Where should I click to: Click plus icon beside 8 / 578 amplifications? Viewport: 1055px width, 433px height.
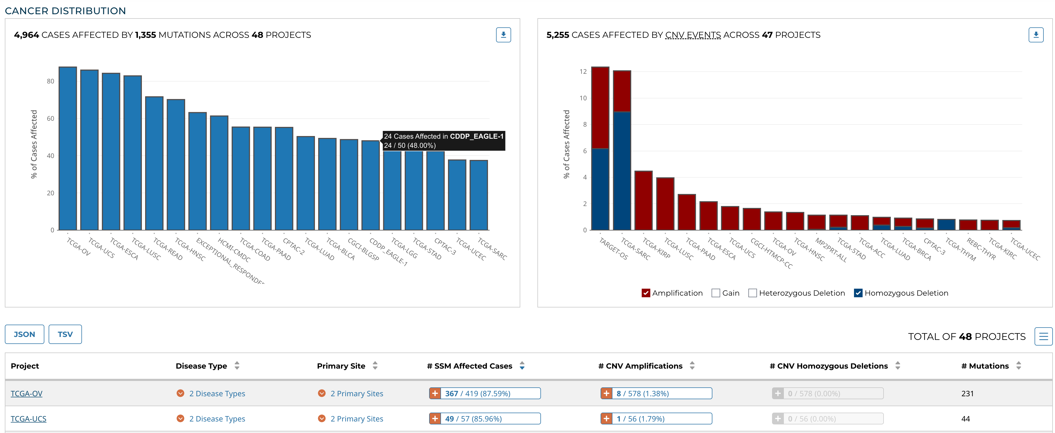tap(606, 393)
